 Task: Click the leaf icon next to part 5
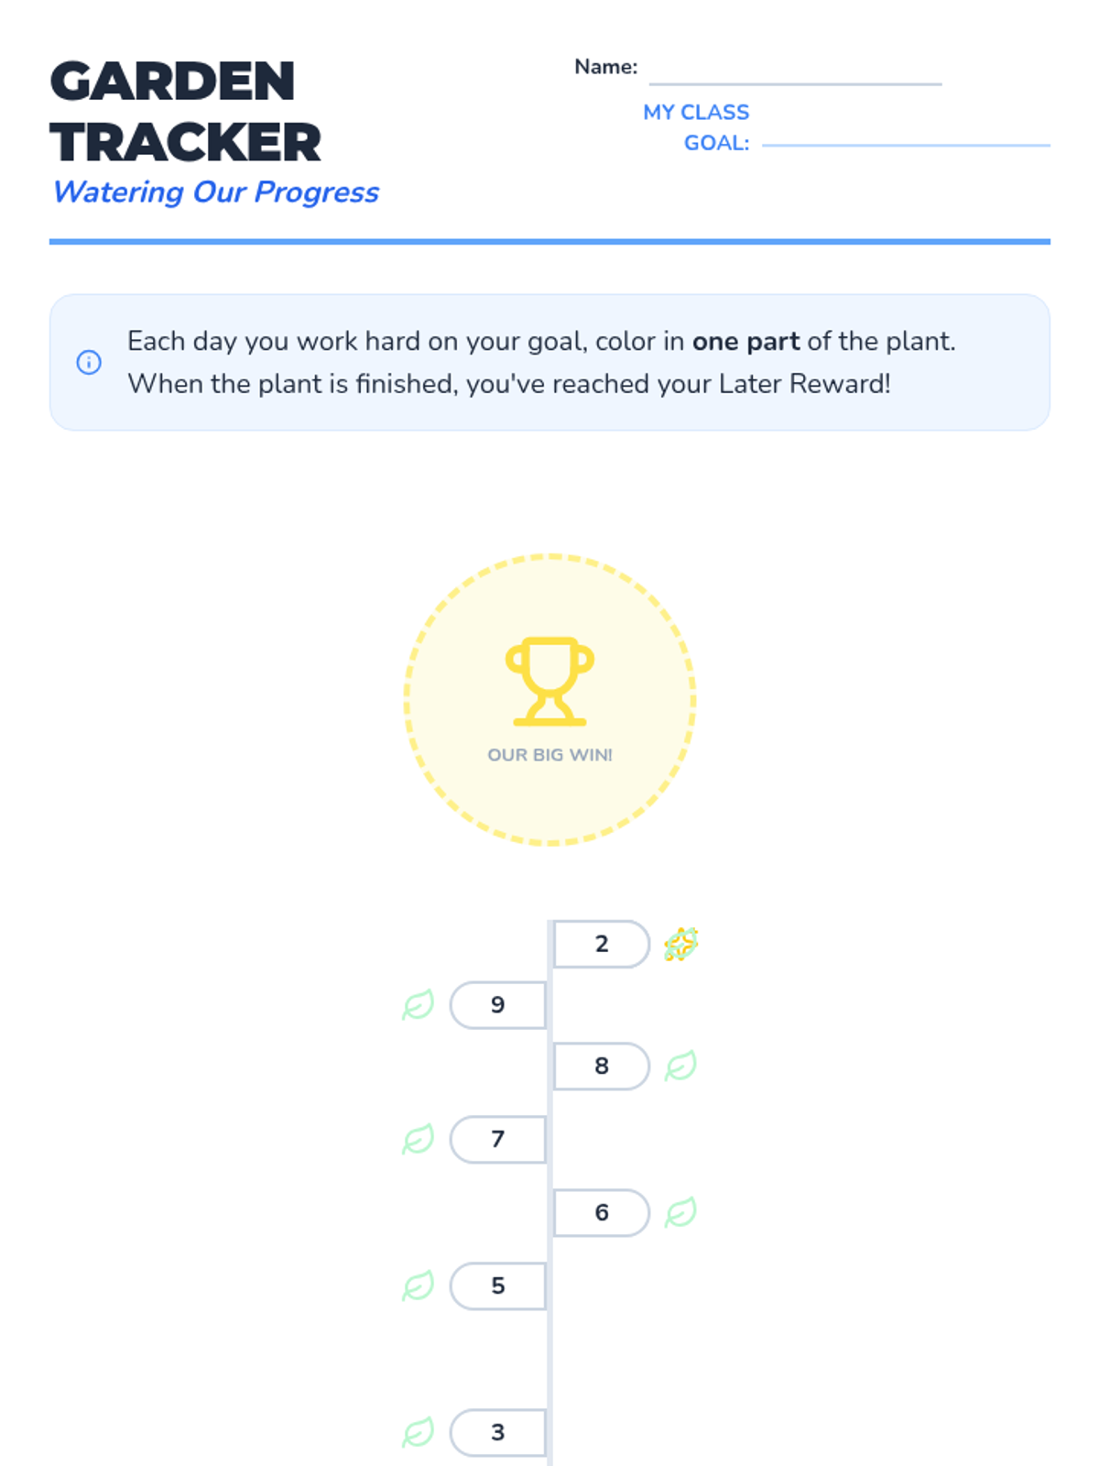pyautogui.click(x=419, y=1285)
